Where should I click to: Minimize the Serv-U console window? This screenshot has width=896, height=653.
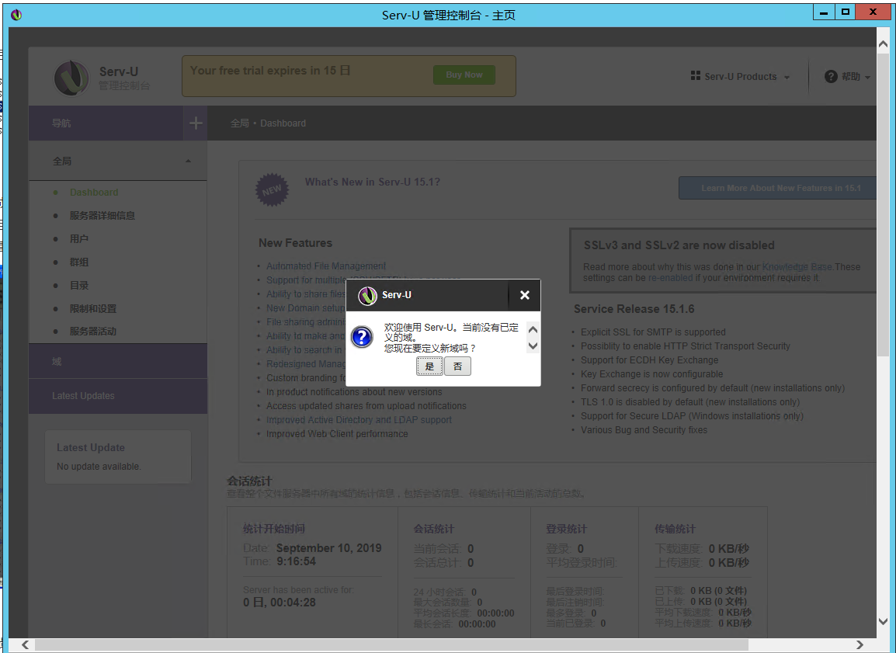824,12
